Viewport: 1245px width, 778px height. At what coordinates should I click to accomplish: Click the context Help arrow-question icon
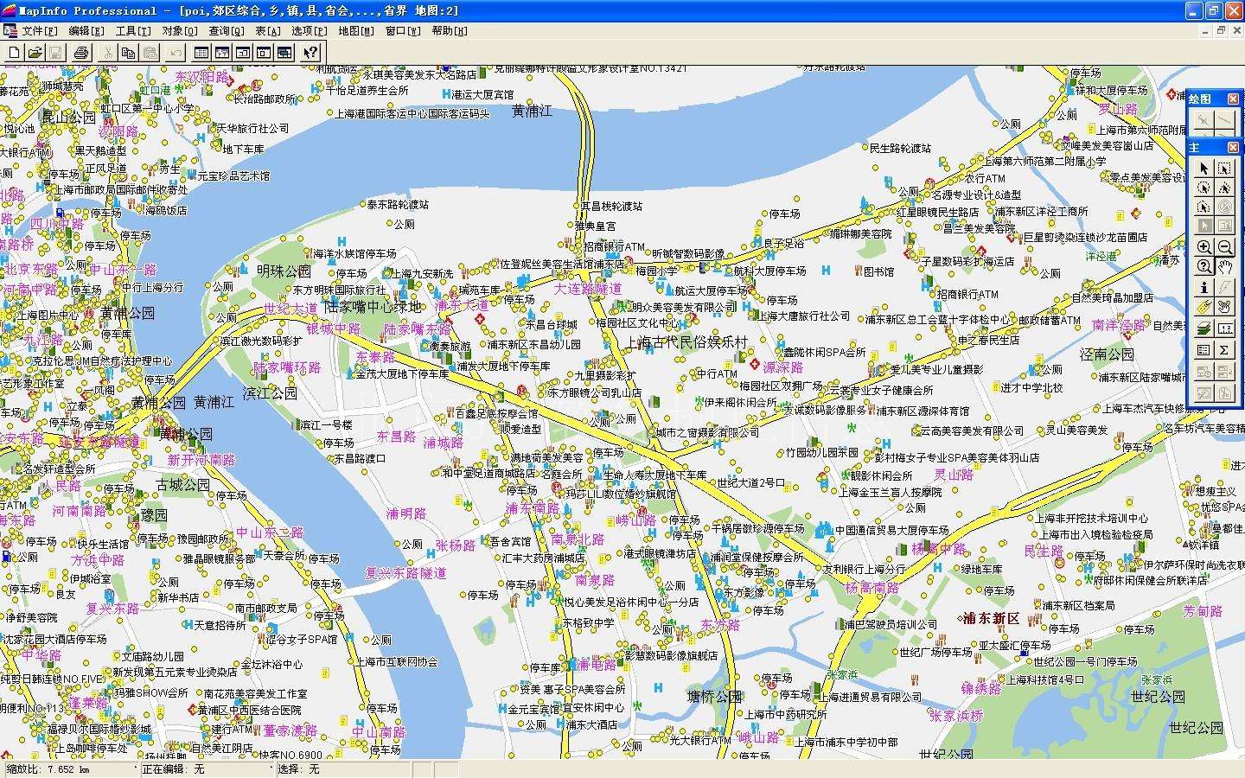pyautogui.click(x=310, y=53)
